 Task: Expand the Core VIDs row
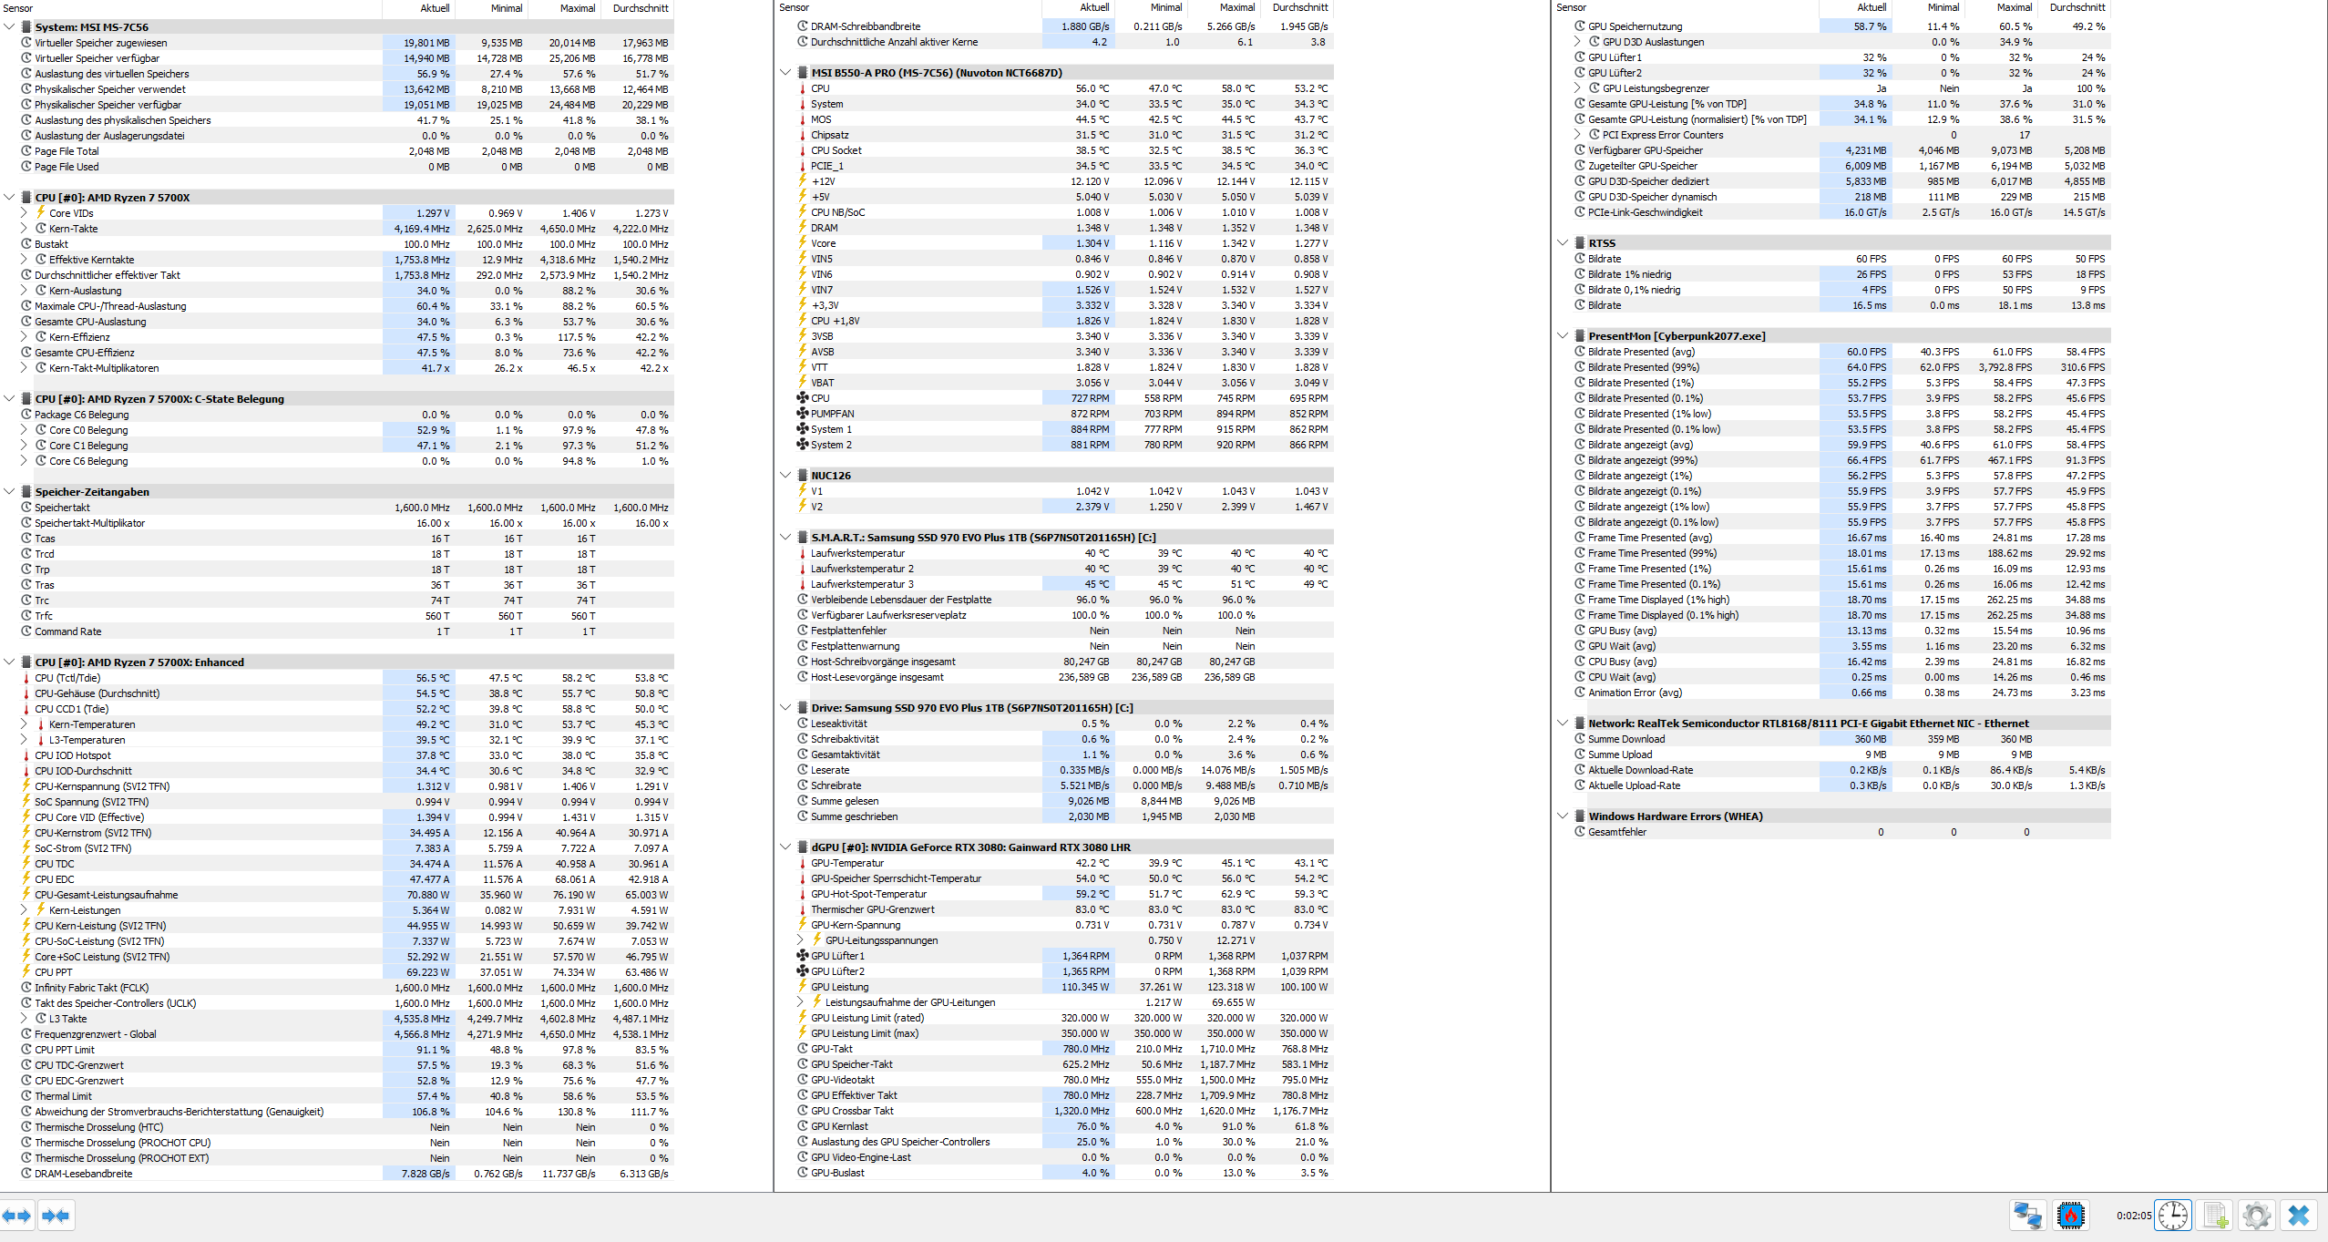pyautogui.click(x=24, y=213)
